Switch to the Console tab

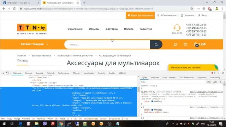point(29,73)
